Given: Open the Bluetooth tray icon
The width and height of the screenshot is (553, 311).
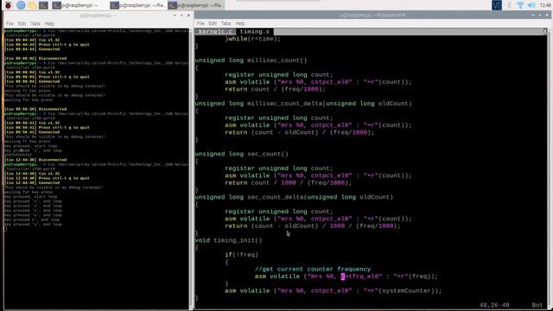Looking at the screenshot, I should pyautogui.click(x=509, y=5).
